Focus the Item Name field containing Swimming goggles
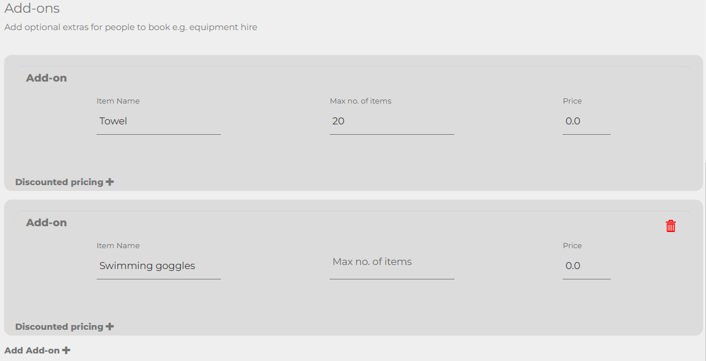Image resolution: width=706 pixels, height=361 pixels. 158,266
